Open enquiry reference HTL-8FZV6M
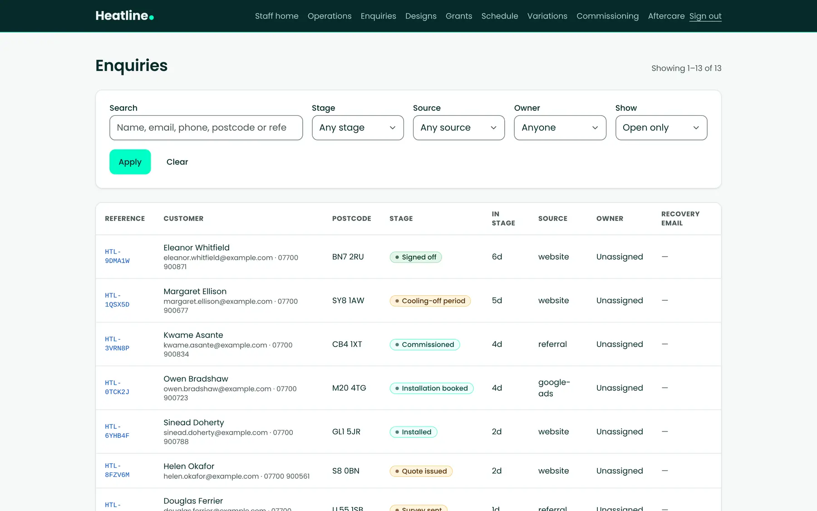Screen dimensions: 817x511 pos(117,470)
